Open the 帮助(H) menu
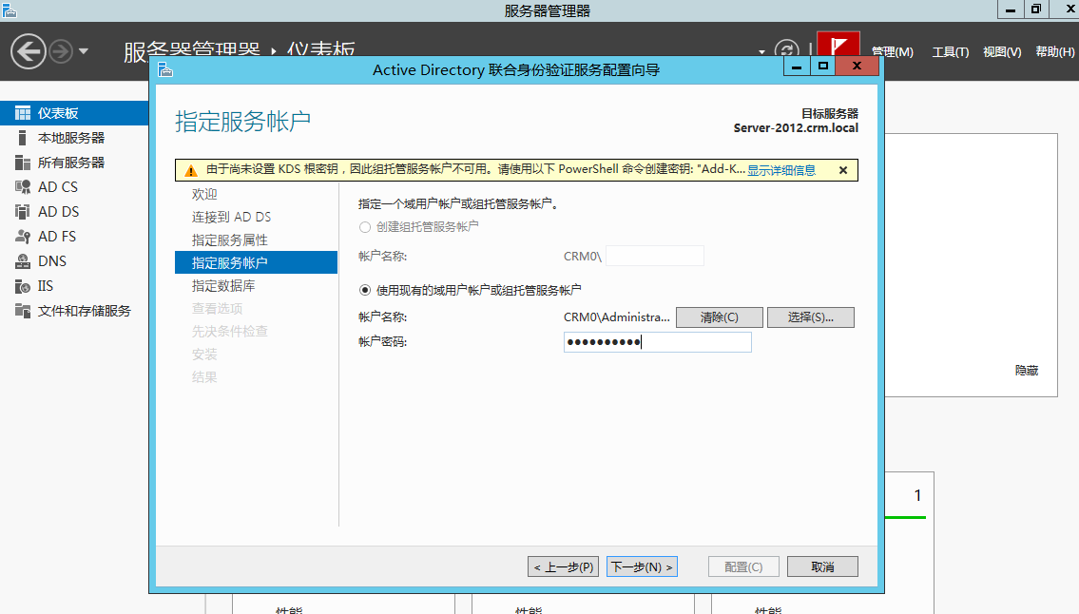This screenshot has height=614, width=1079. tap(1055, 51)
